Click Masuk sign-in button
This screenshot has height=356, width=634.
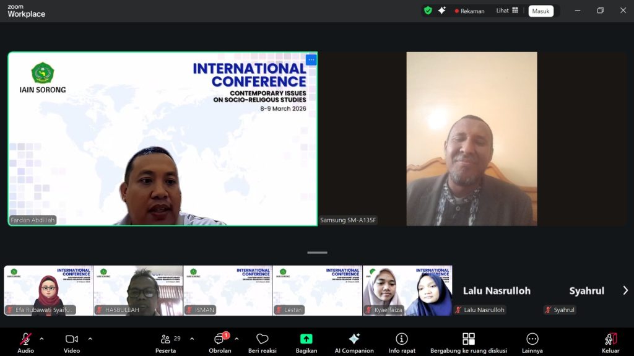tap(541, 11)
